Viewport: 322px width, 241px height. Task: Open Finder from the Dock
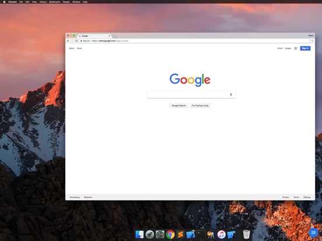click(x=139, y=234)
